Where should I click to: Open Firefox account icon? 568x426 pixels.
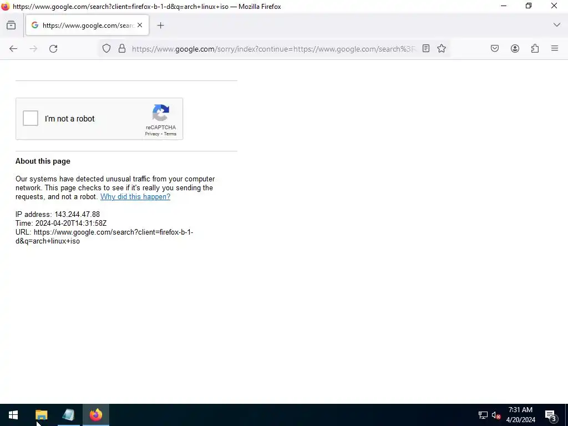point(515,49)
